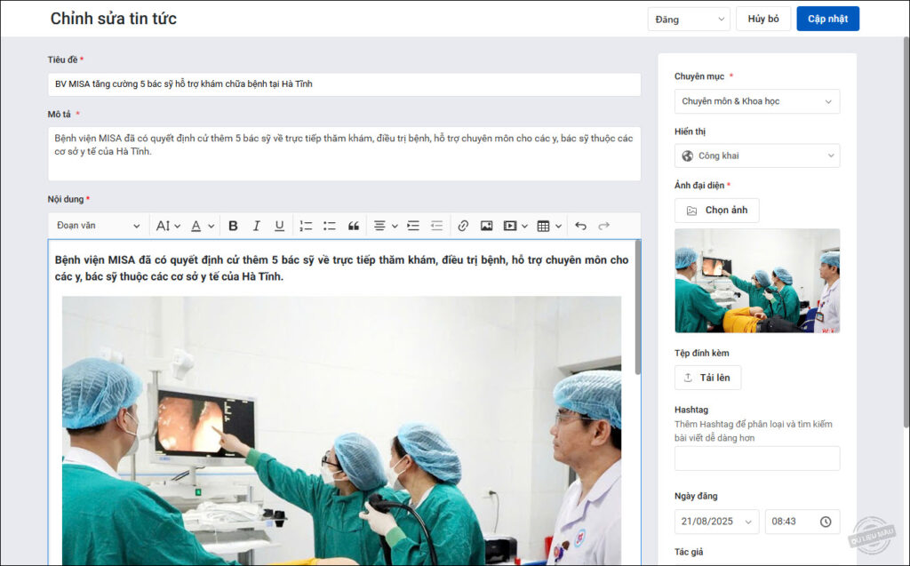Click the avatar image thumbnail preview

pyautogui.click(x=757, y=281)
